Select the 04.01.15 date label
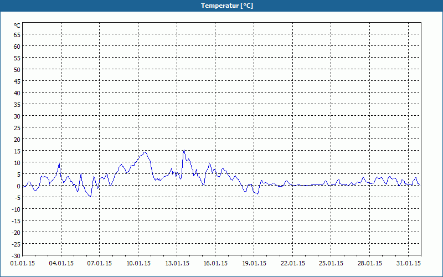443x277 pixels. [61, 264]
